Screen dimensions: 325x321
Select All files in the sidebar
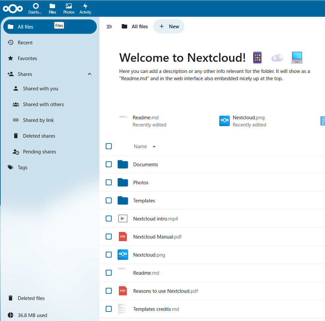tap(50, 27)
